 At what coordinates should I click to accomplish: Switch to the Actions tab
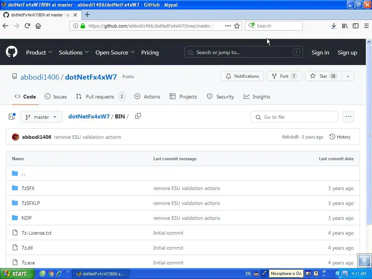[147, 97]
